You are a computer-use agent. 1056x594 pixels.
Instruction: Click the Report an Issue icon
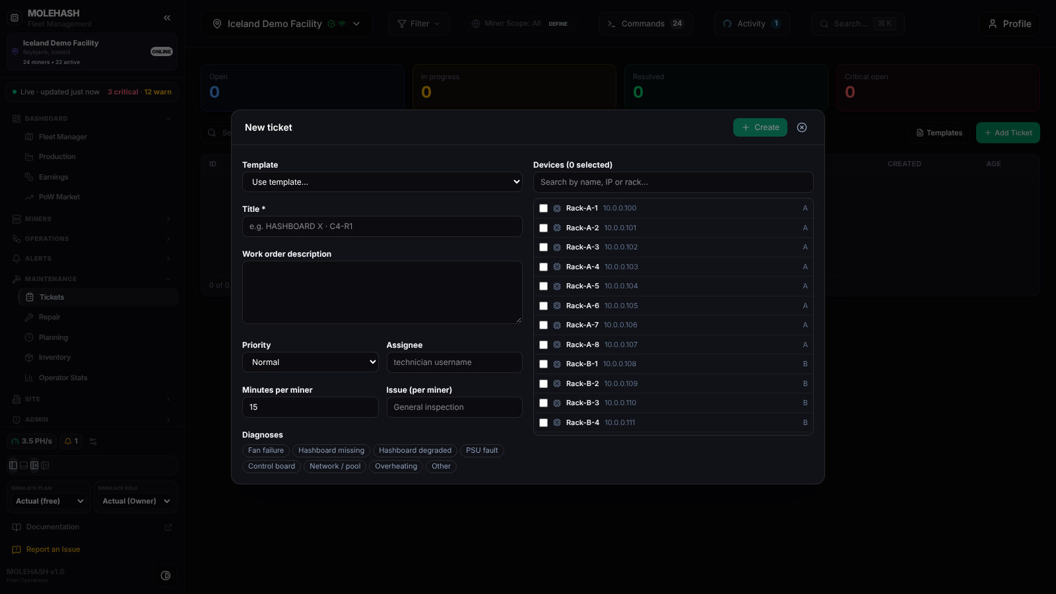click(16, 550)
